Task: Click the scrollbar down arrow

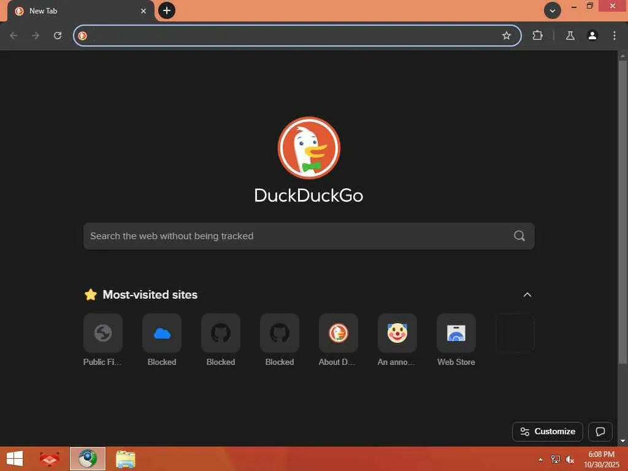Action: point(622,441)
